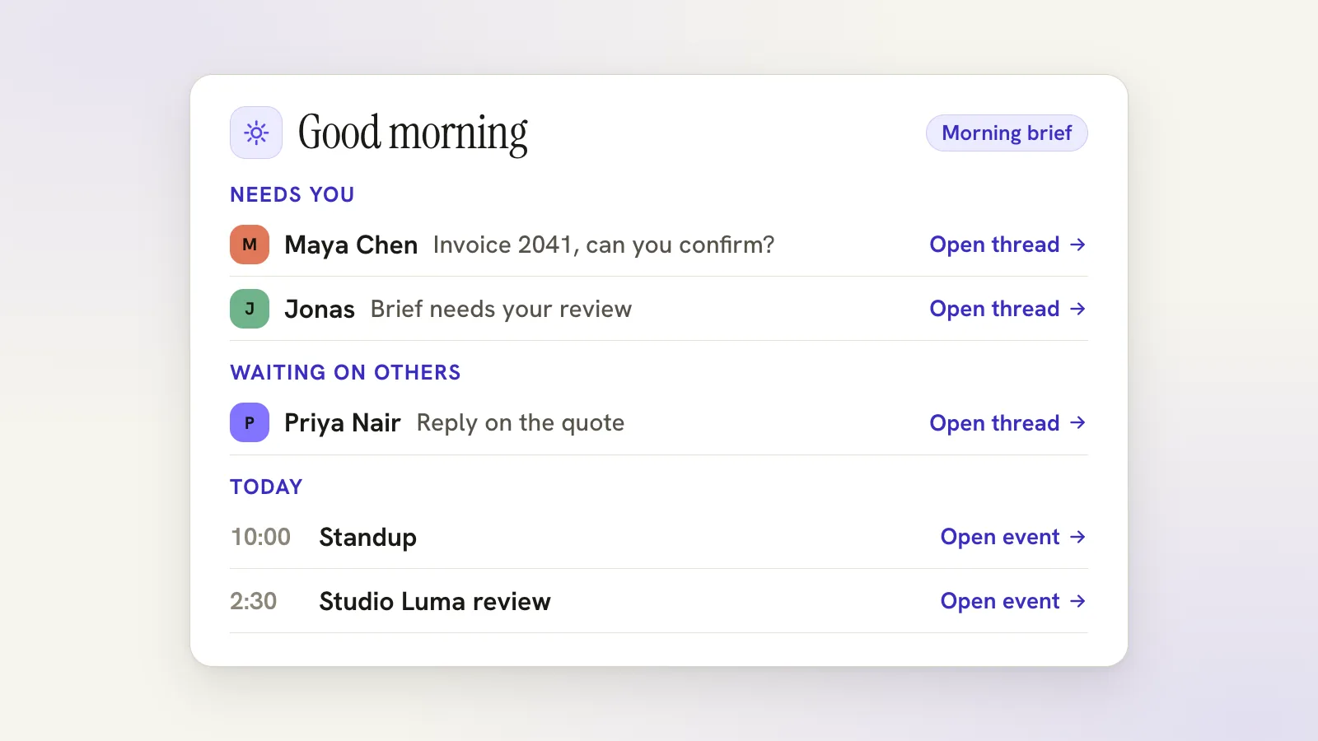
Task: Click the text 'Brief needs your review'
Action: [x=501, y=310]
